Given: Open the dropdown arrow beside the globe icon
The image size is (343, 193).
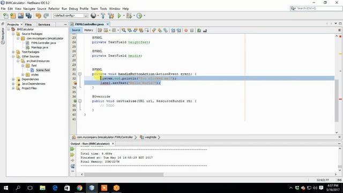Looking at the screenshot, I should 98,16.
